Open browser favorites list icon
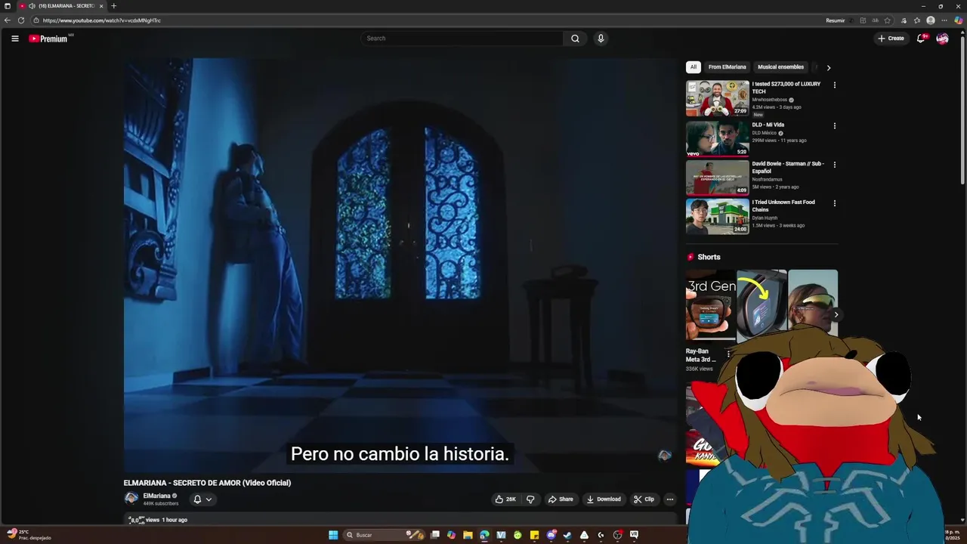Image resolution: width=967 pixels, height=544 pixels. [917, 20]
